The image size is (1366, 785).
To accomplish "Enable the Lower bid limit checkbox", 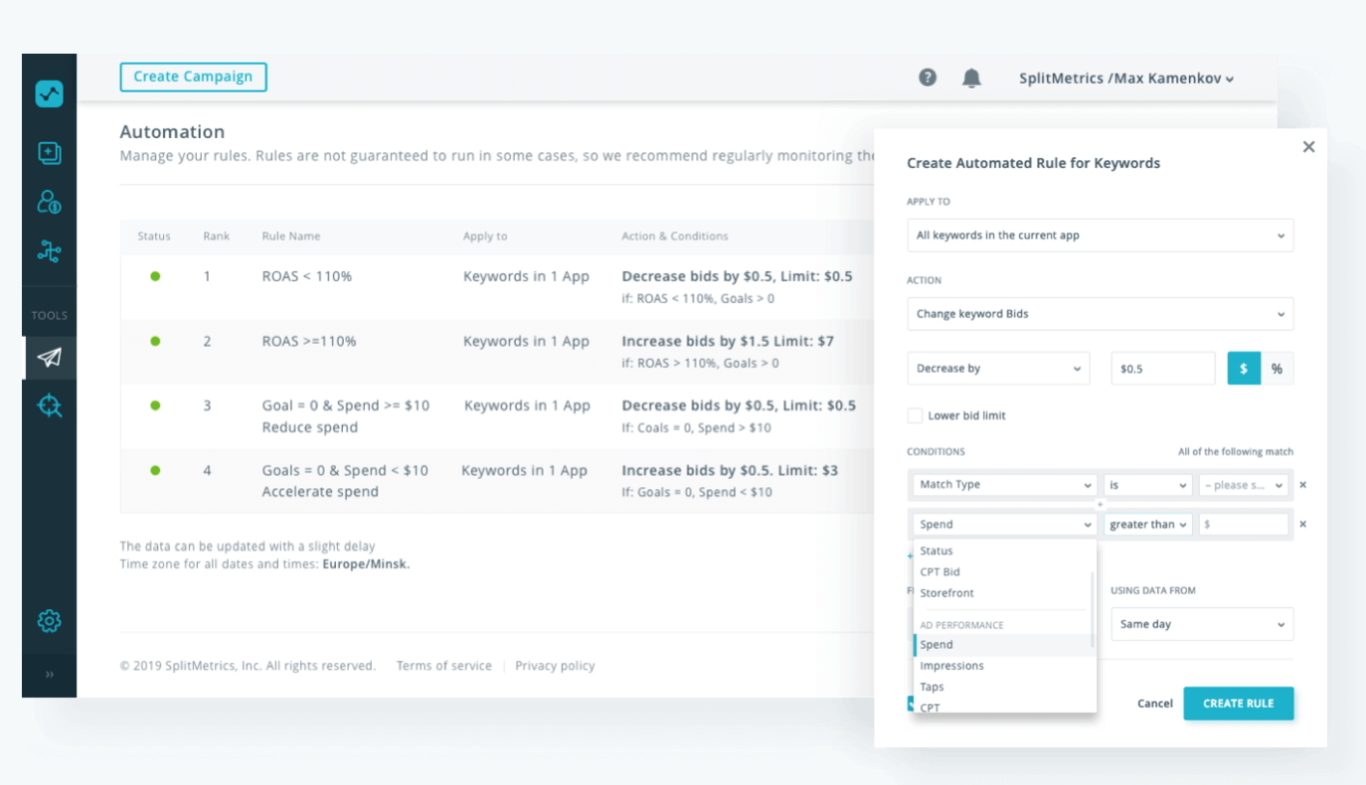I will pyautogui.click(x=915, y=415).
